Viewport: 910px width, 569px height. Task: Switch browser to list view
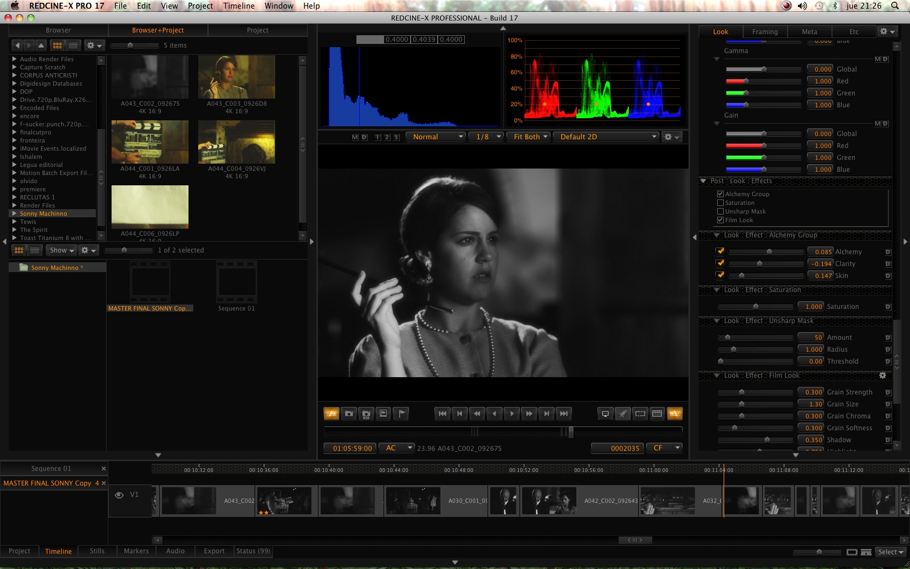[73, 46]
